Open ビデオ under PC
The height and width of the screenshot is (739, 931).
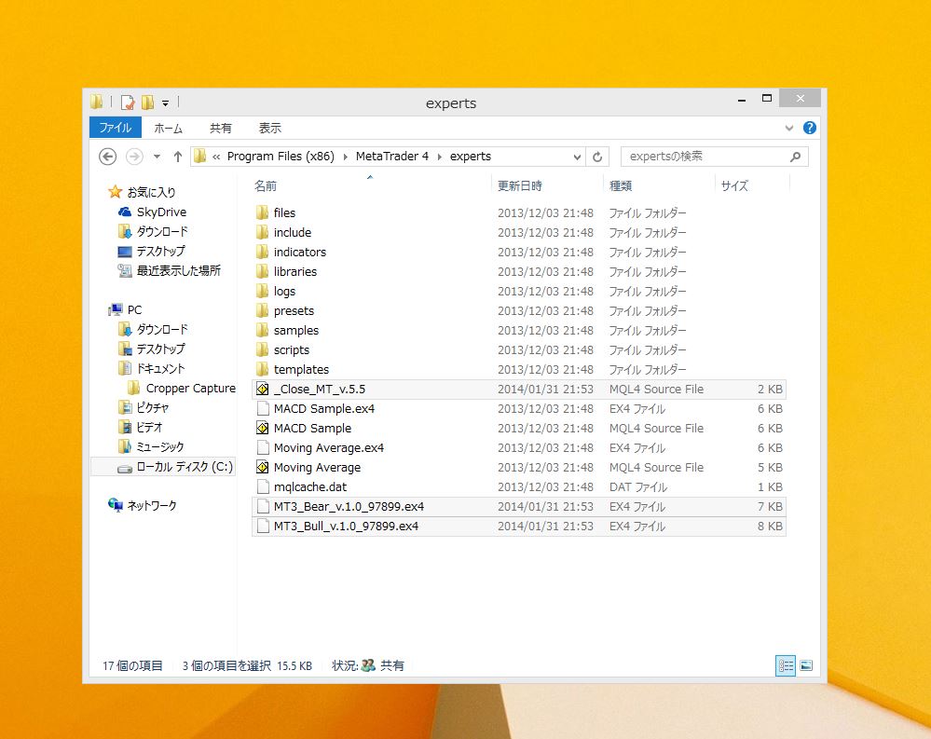pyautogui.click(x=149, y=428)
